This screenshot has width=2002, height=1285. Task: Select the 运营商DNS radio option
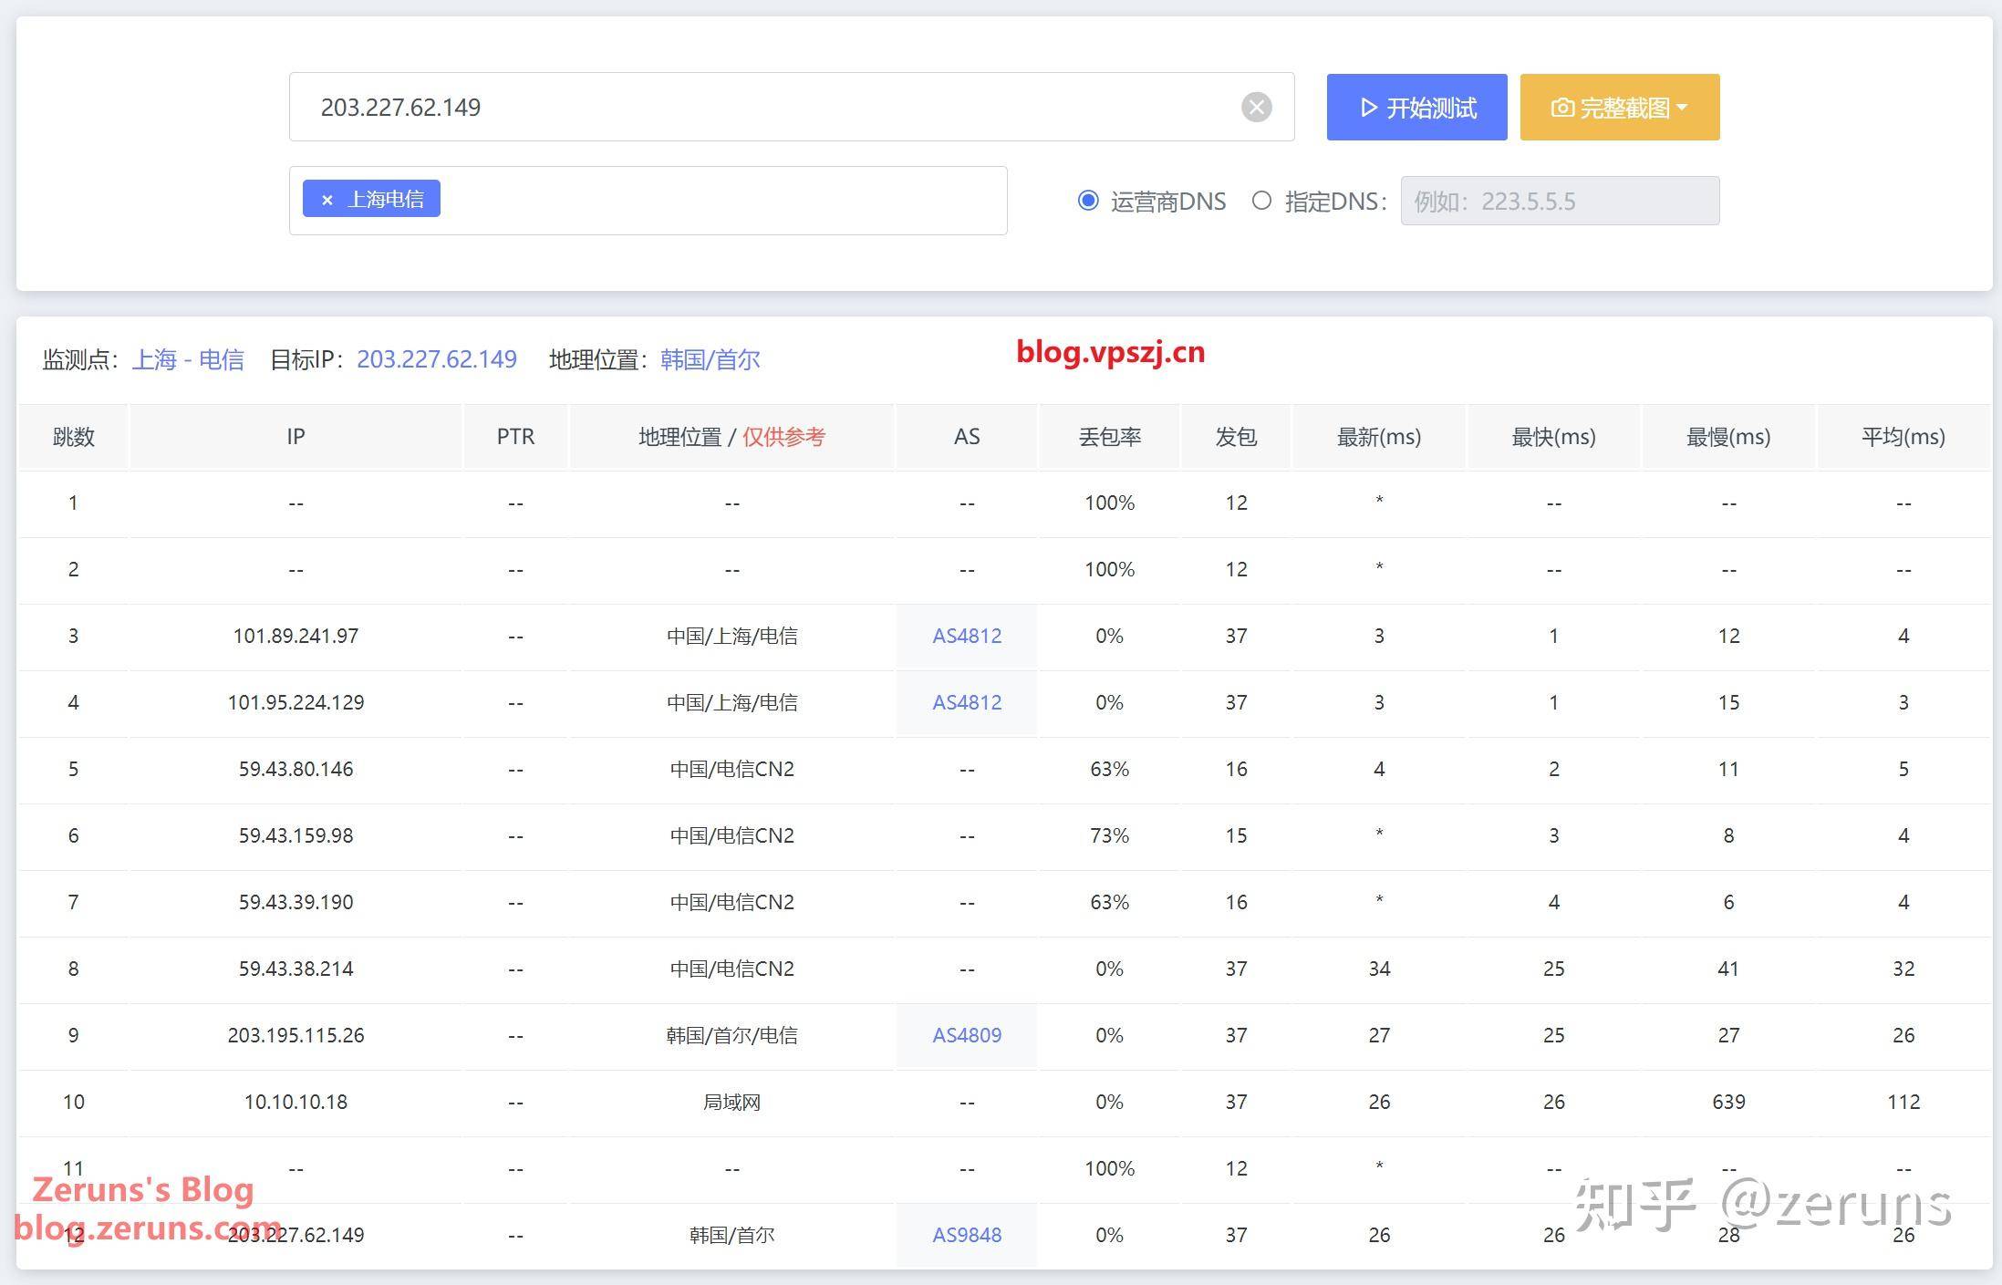(x=1087, y=201)
